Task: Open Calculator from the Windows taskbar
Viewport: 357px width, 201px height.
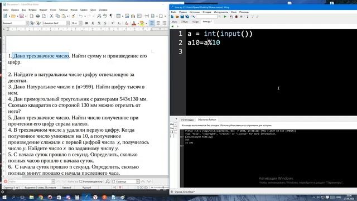Action: (77, 197)
